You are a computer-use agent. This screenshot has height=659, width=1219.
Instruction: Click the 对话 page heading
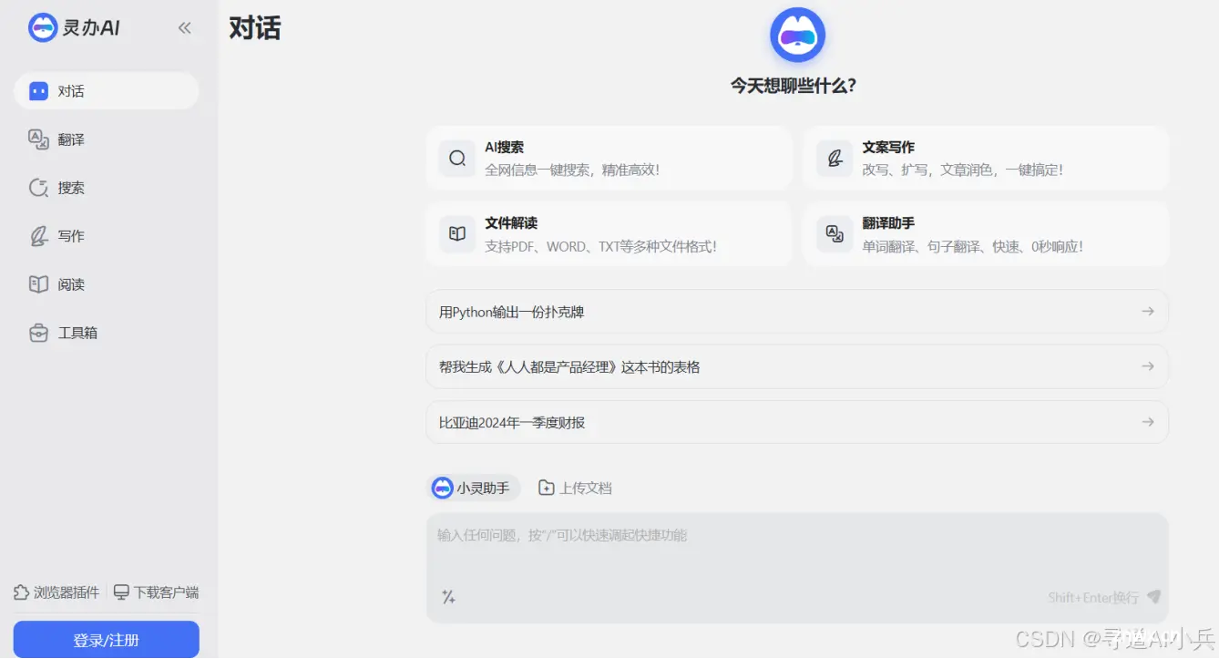[255, 28]
